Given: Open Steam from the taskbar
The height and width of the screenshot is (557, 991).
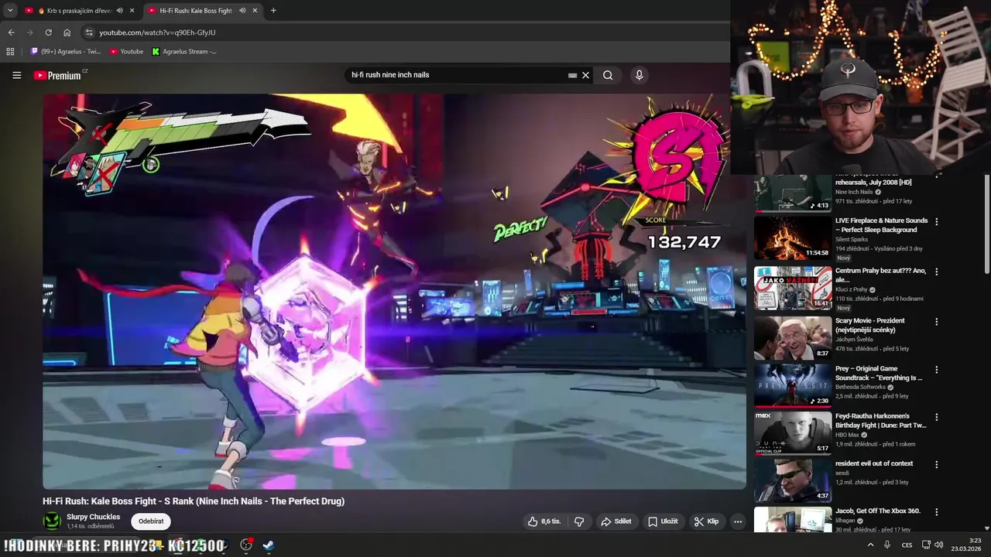Looking at the screenshot, I should [x=268, y=545].
